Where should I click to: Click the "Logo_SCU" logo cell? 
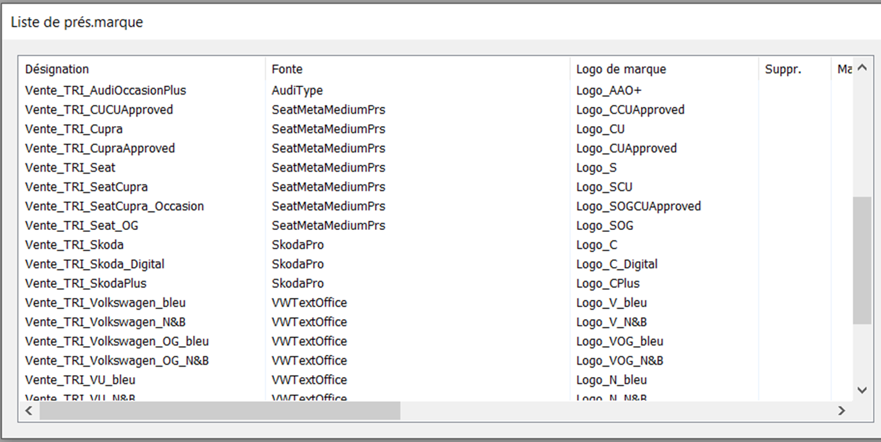pos(604,186)
